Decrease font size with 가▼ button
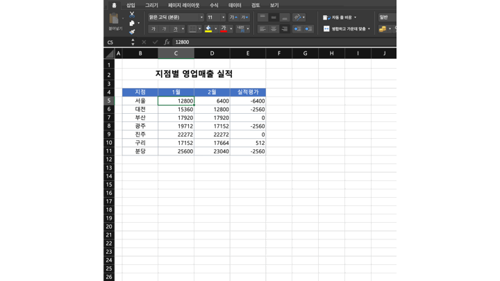The width and height of the screenshot is (500, 281). tap(244, 17)
